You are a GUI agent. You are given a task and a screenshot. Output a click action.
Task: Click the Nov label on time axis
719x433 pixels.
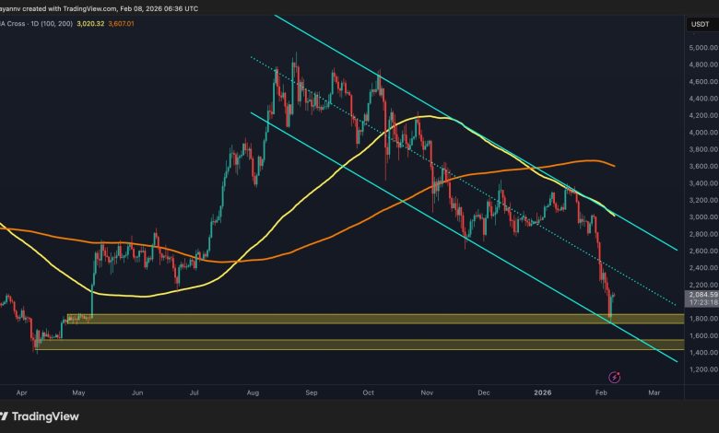coord(425,391)
